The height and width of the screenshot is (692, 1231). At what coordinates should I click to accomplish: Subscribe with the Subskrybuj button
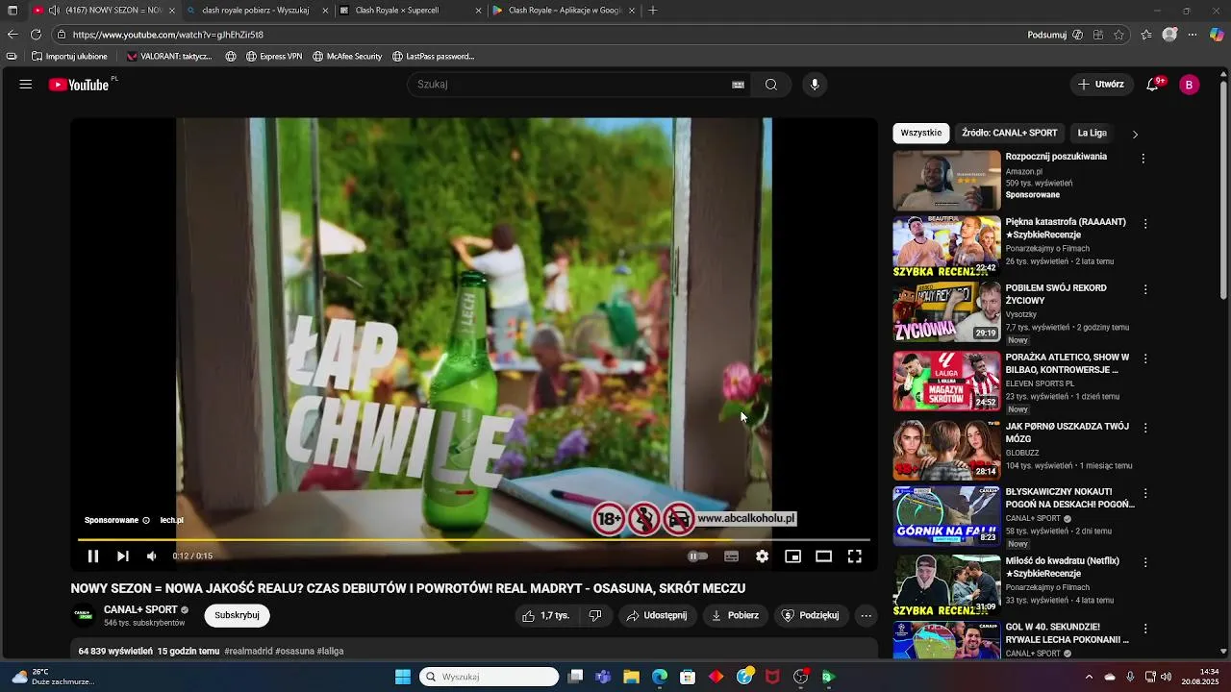(237, 615)
